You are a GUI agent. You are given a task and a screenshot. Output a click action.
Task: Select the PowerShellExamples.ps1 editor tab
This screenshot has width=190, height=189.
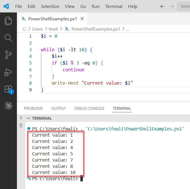tap(52, 19)
